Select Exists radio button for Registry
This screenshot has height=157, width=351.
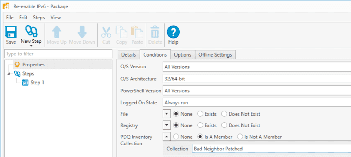(x=200, y=125)
